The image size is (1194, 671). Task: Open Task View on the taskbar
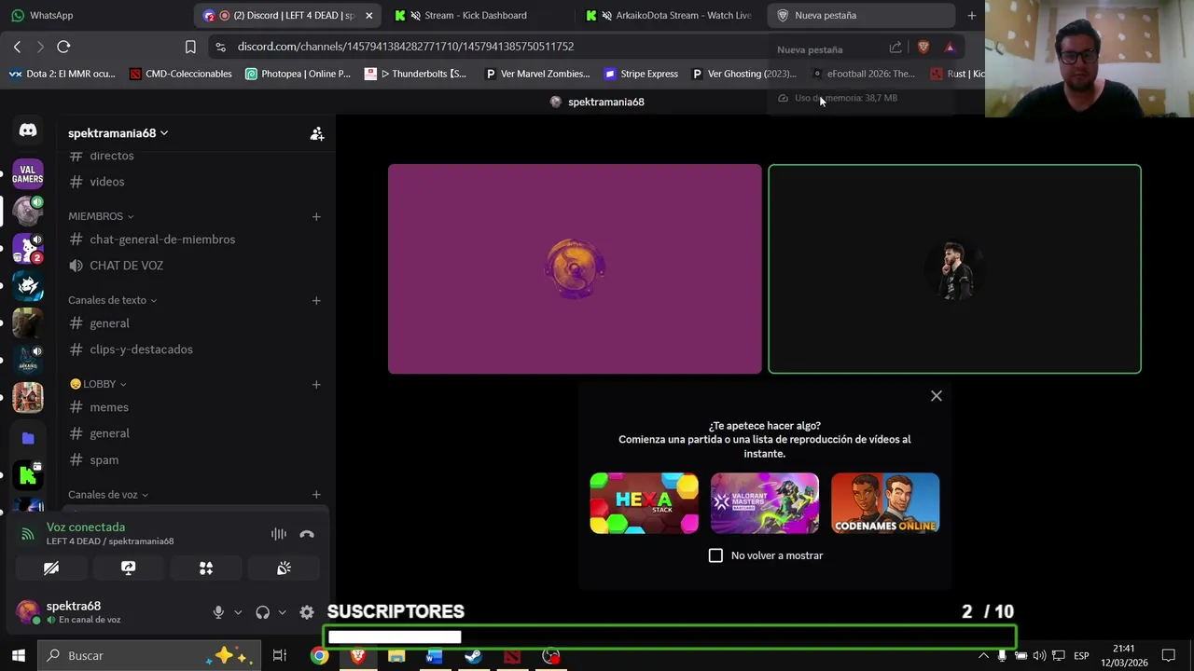pos(279,656)
